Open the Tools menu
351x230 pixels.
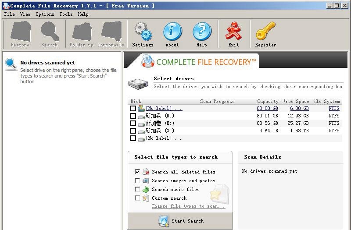[x=66, y=14]
